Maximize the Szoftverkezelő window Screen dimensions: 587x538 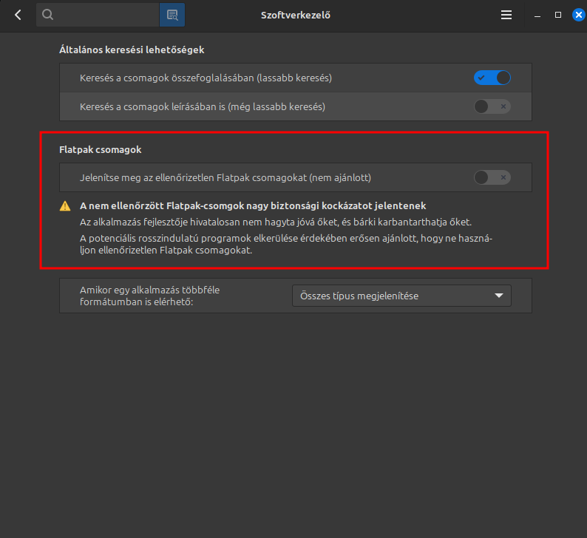[558, 15]
